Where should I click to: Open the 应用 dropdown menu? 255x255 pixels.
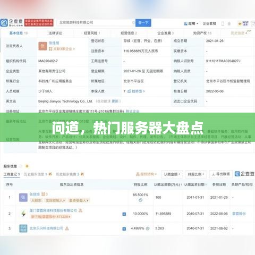[x=191, y=23]
